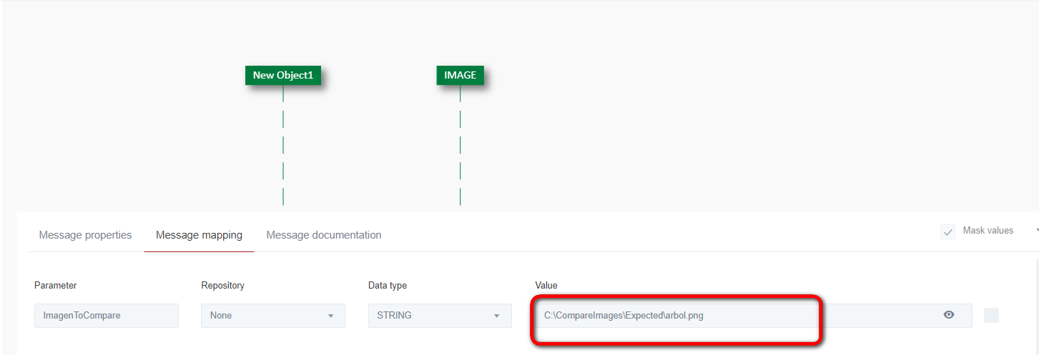Go to the Message documentation tab

[x=324, y=235]
